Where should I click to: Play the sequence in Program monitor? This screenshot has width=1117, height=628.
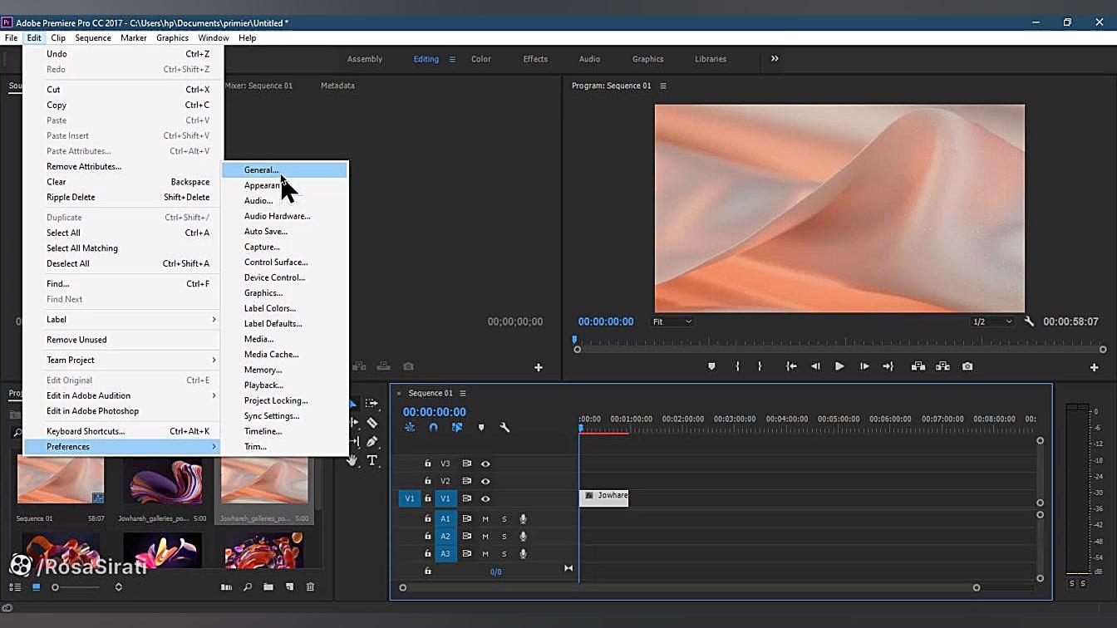(839, 366)
